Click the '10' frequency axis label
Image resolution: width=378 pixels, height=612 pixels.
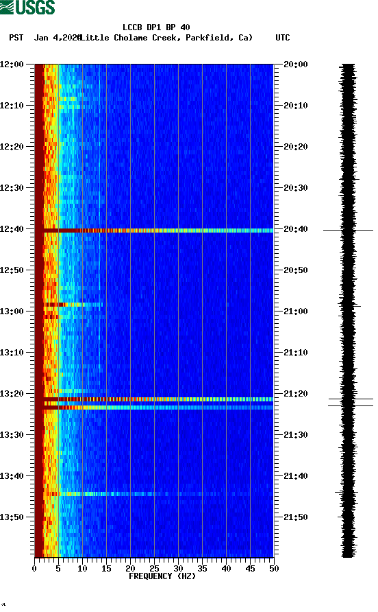click(82, 569)
